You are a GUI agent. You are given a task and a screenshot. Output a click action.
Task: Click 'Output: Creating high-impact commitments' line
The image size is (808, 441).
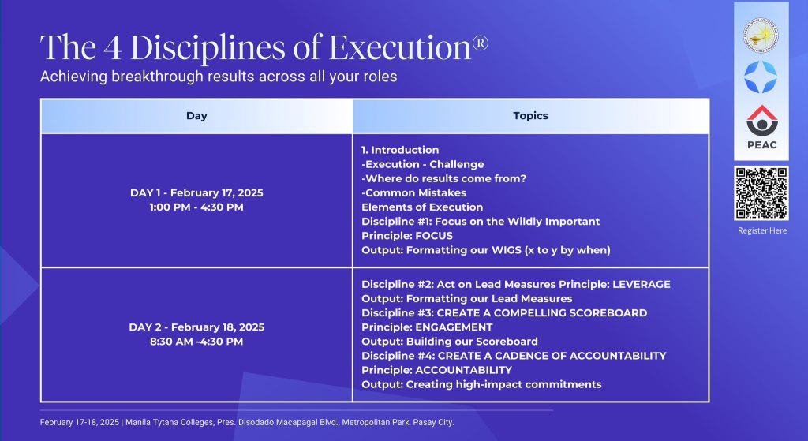pos(481,384)
